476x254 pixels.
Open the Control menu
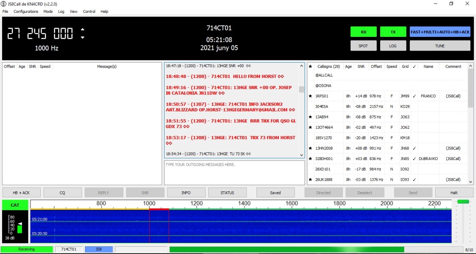point(89,12)
